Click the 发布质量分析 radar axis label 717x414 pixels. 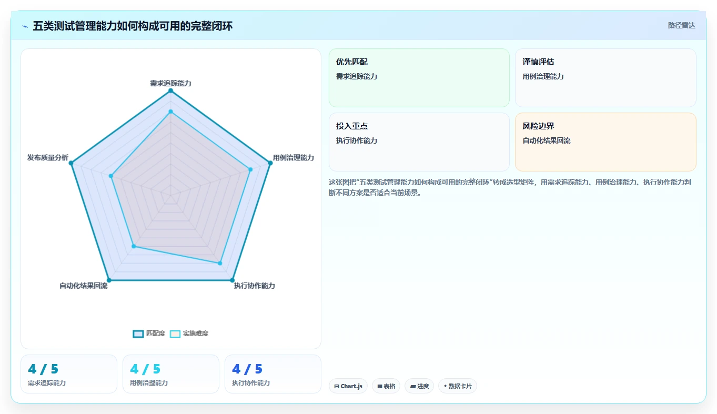pyautogui.click(x=48, y=157)
